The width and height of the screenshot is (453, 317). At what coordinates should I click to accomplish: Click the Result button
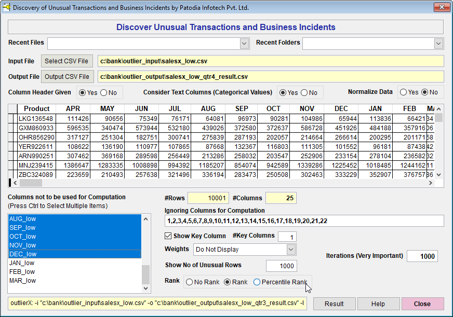334,304
